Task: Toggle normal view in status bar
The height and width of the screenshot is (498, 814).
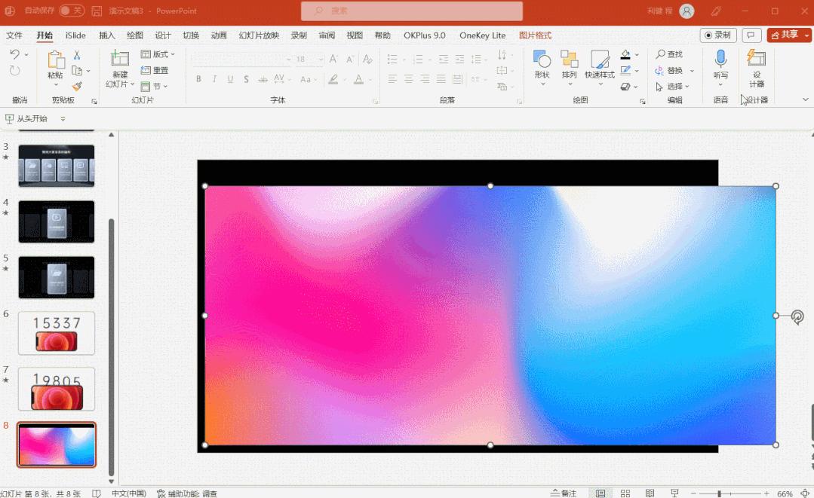Action: (x=601, y=493)
